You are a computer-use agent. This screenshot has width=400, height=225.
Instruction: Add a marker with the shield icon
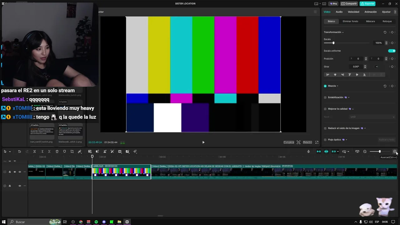click(x=64, y=152)
